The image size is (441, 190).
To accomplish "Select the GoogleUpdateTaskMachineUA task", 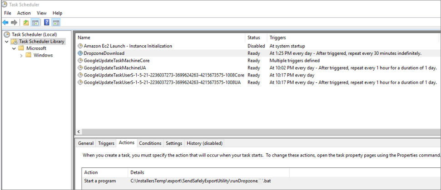I will point(115,68).
